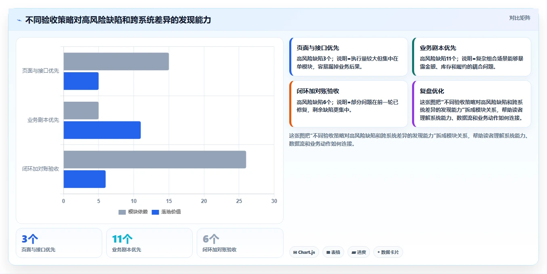Toggle the 落地价值 legend item
547x274 pixels.
[x=166, y=212]
